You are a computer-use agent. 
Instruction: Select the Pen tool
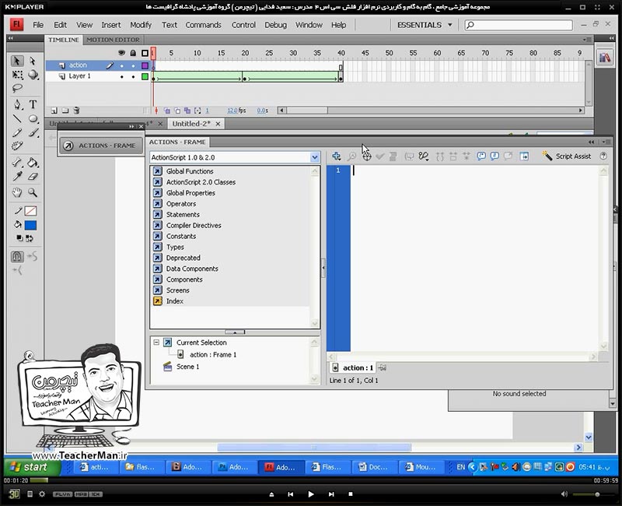point(17,104)
